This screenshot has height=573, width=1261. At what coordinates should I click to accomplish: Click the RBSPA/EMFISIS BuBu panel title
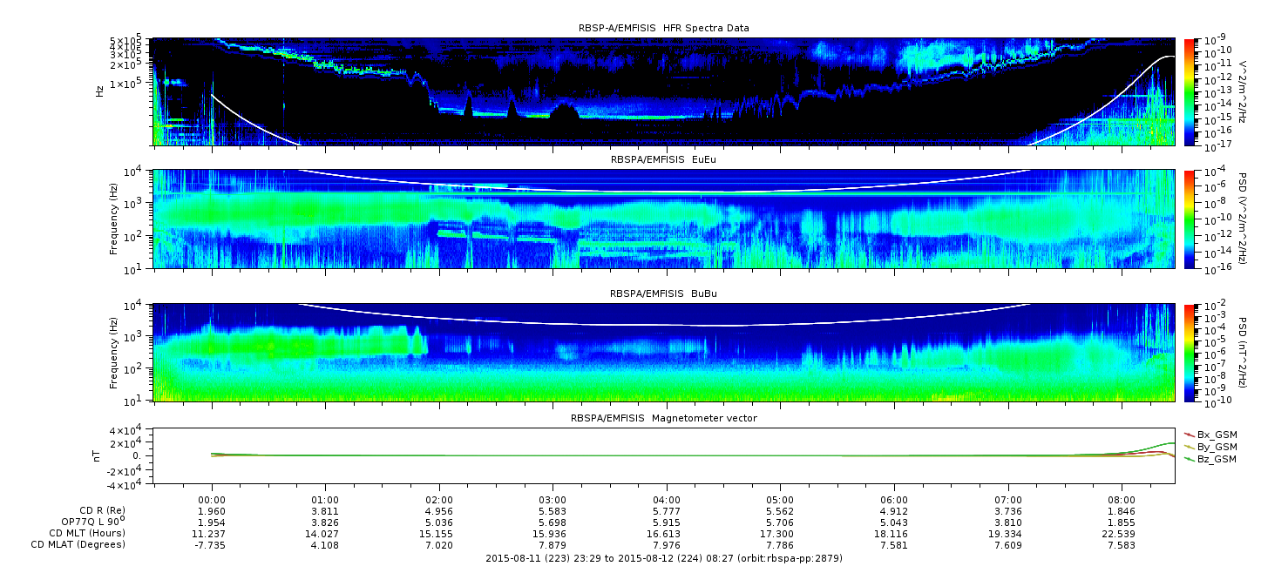[663, 294]
